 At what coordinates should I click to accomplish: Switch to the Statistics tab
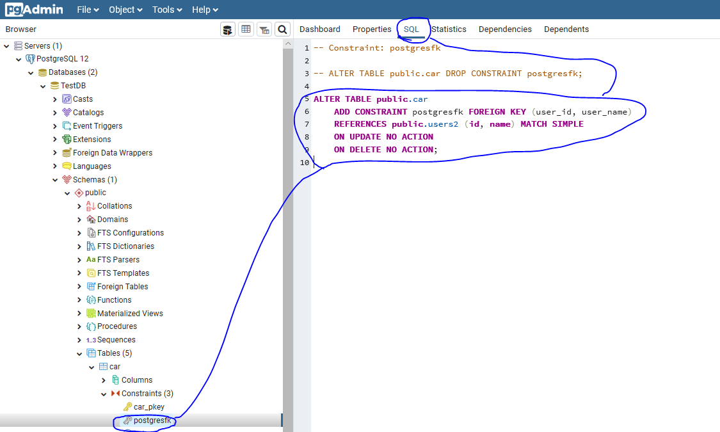449,29
